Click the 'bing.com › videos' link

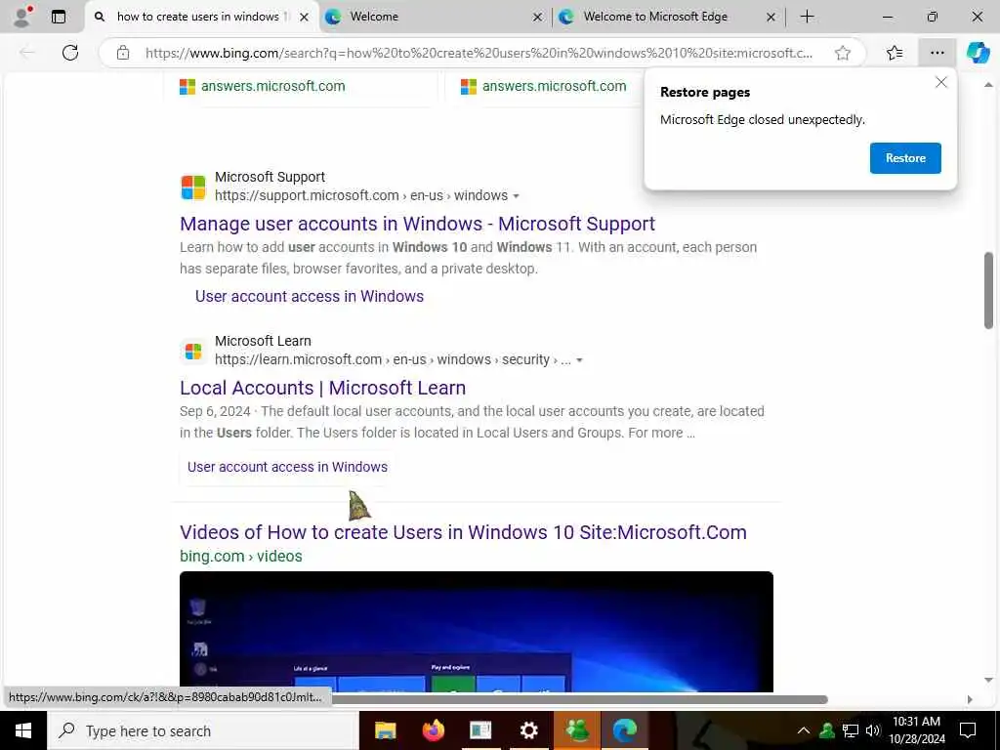point(241,556)
